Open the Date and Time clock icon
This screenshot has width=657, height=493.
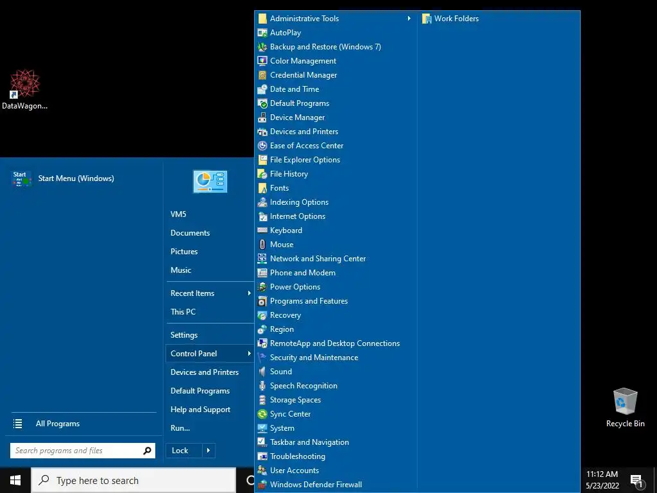(262, 89)
